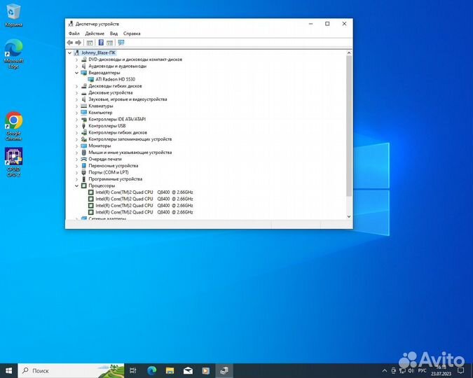The height and width of the screenshot is (378, 473).
Task: Expand Дисководы гибких дисков category
Action: 76,86
